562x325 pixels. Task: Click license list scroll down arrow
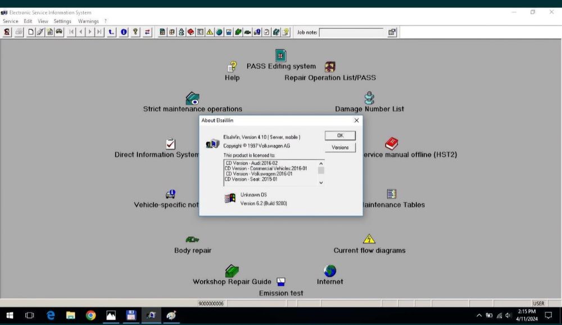[x=321, y=183]
